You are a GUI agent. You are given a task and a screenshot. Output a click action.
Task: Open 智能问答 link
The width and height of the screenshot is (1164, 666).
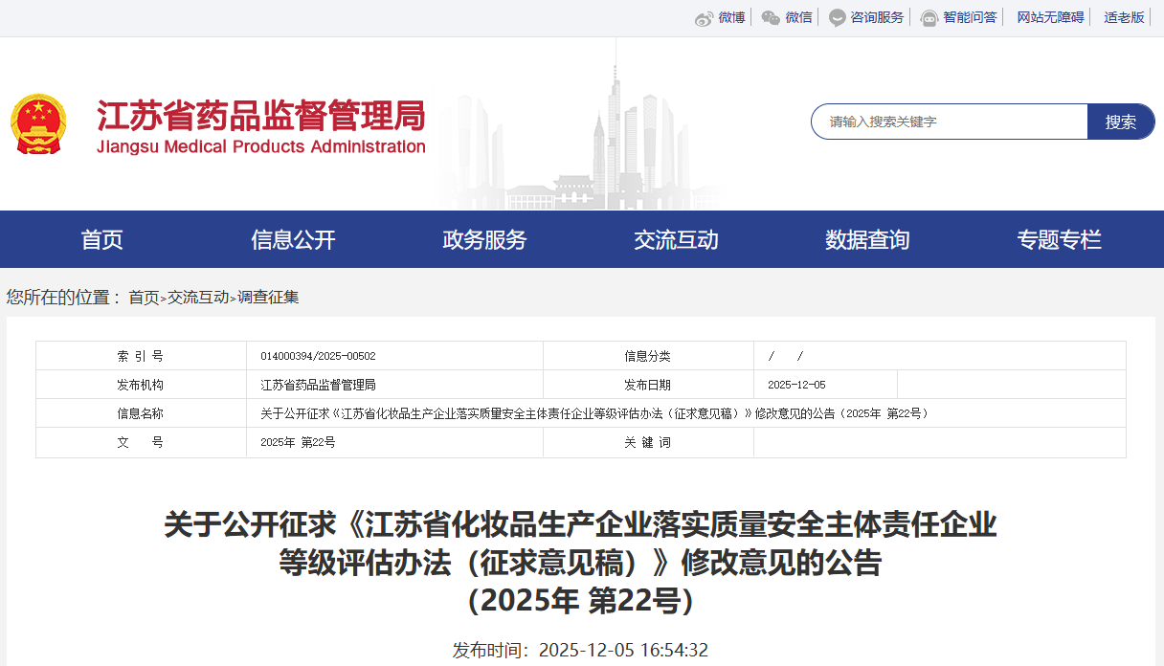[x=970, y=17]
